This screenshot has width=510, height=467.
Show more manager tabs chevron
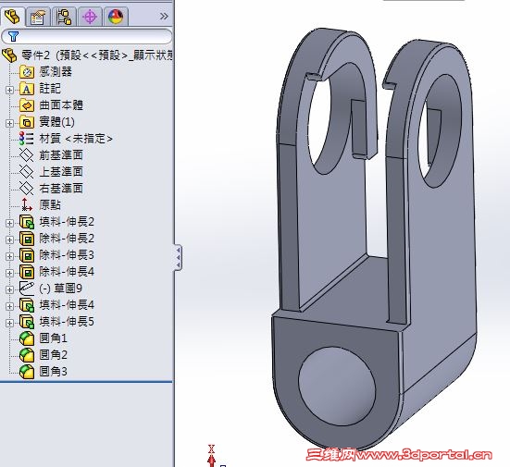(x=164, y=17)
